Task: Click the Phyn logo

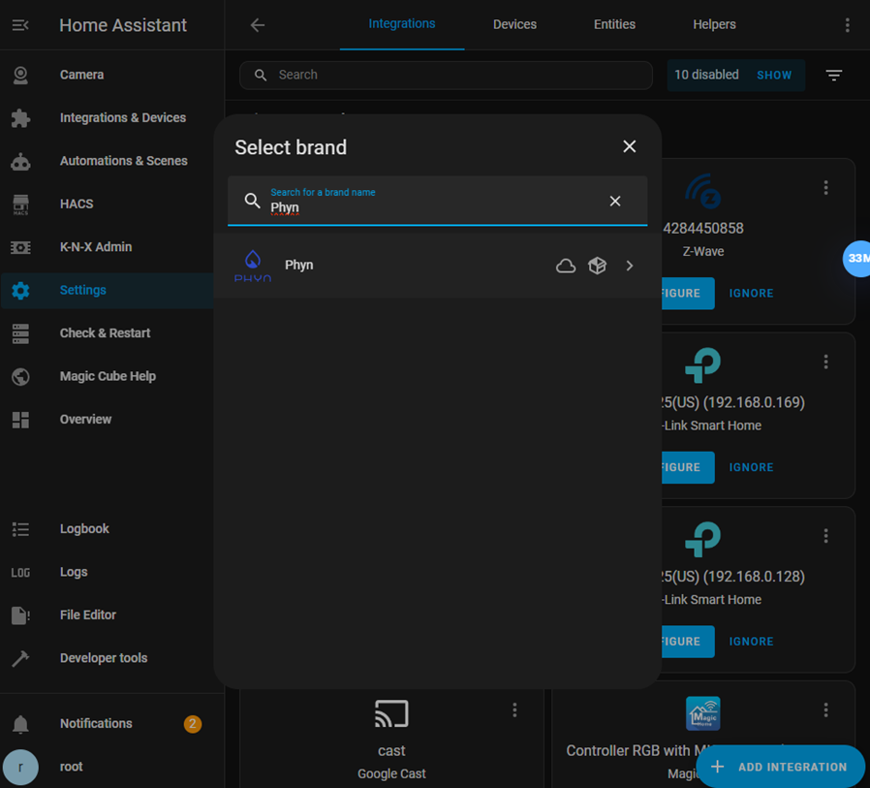Action: [253, 266]
